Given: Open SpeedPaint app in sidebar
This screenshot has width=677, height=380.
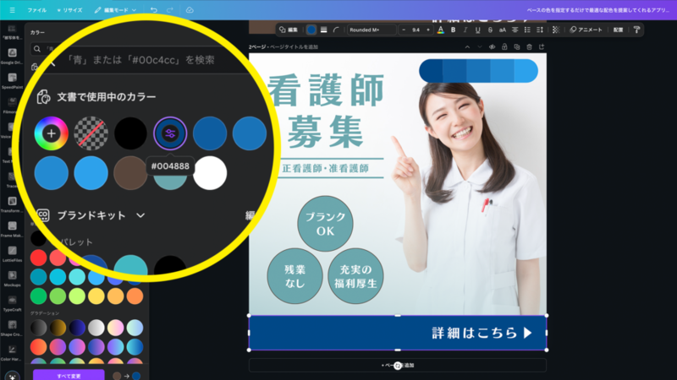Looking at the screenshot, I should [12, 80].
